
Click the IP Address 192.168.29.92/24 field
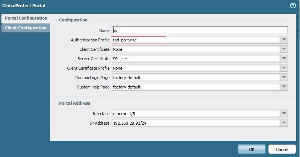click(195, 123)
